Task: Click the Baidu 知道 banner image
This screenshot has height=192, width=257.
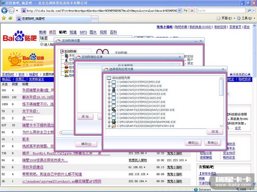Action: tap(28, 60)
